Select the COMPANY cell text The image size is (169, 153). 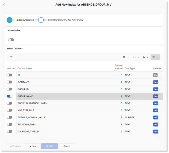tap(23, 82)
